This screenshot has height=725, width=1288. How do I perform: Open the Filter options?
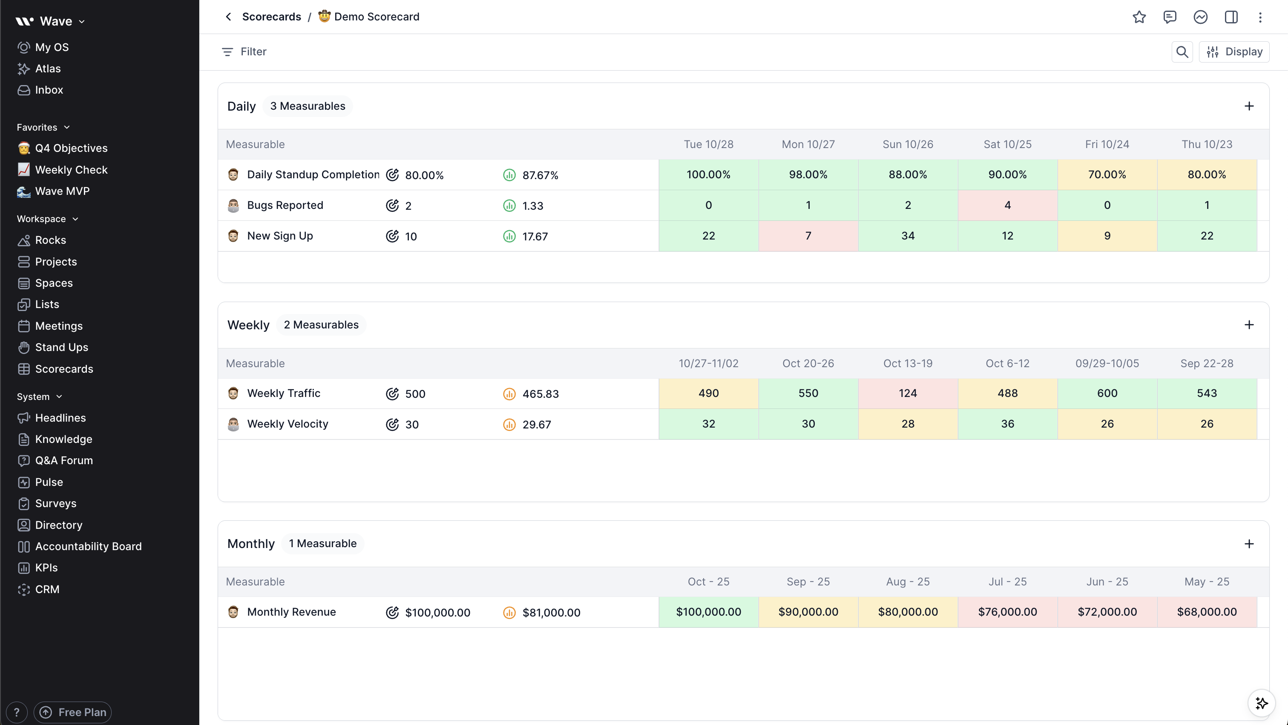(244, 51)
